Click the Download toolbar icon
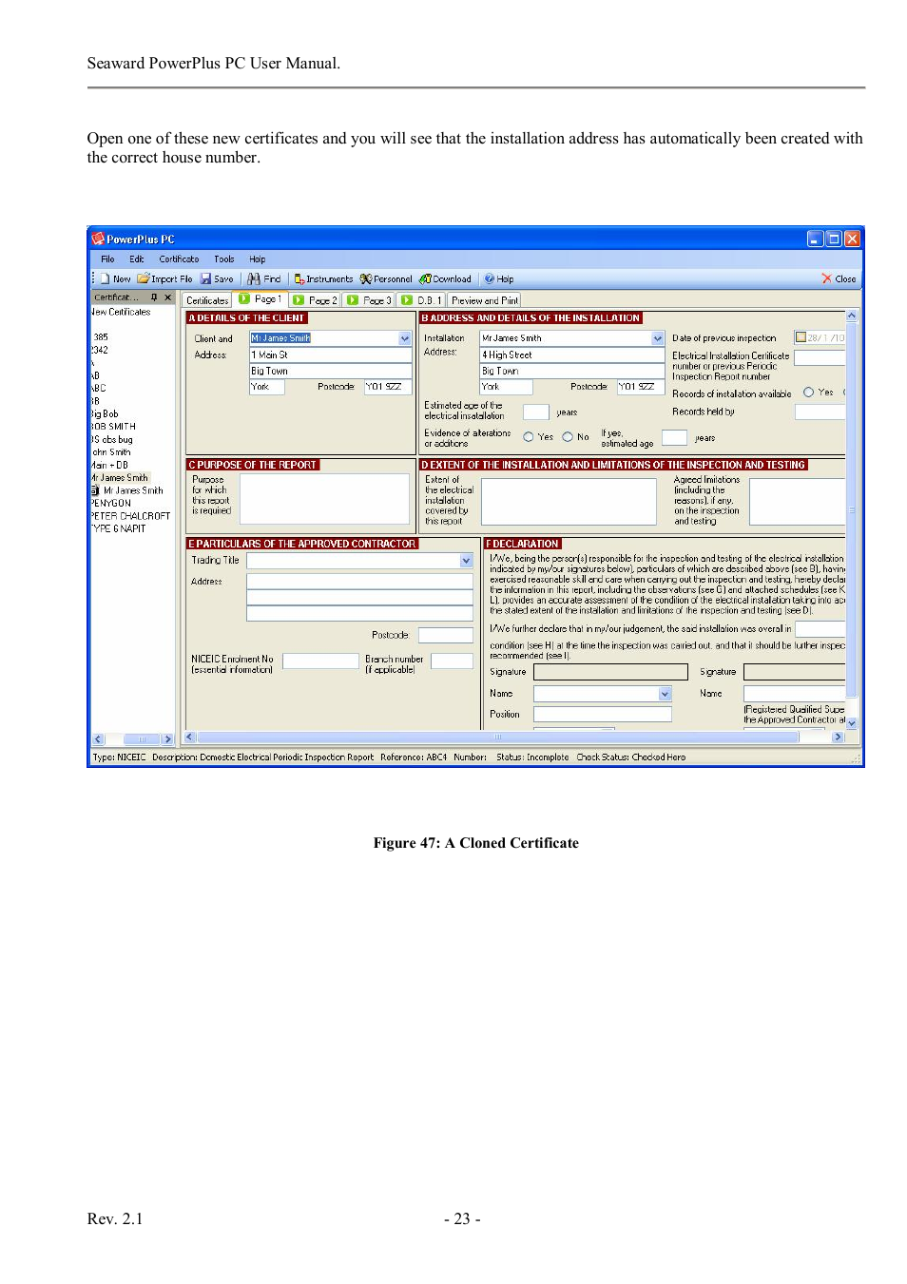This screenshot has height=1284, width=907. pyautogui.click(x=425, y=279)
